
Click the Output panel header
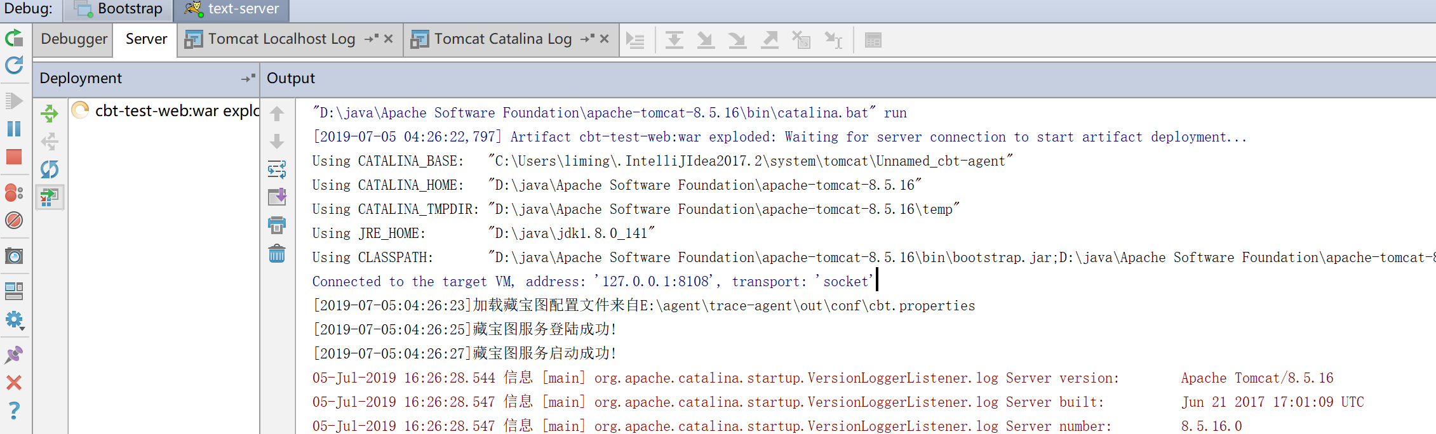(x=291, y=78)
